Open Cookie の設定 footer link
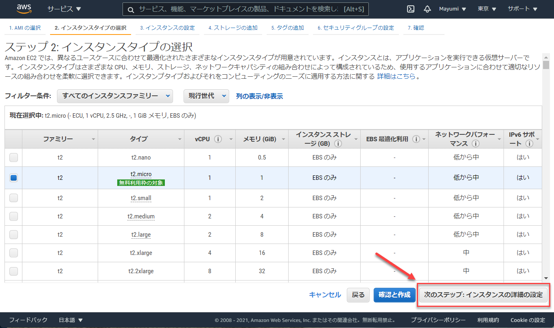The image size is (554, 328). 528,320
